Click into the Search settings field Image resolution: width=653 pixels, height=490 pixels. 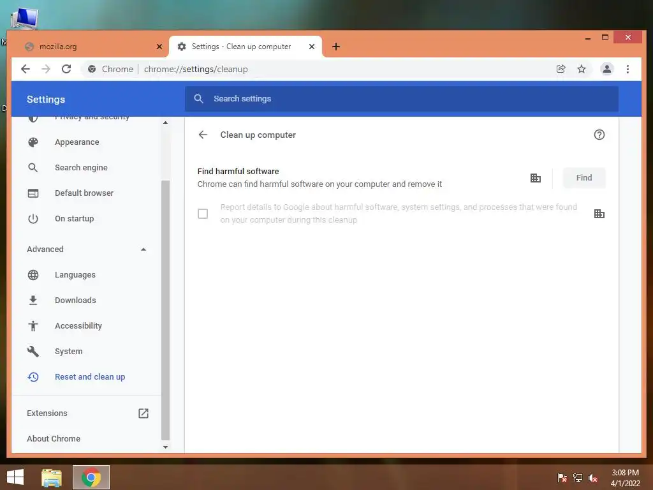click(x=402, y=99)
